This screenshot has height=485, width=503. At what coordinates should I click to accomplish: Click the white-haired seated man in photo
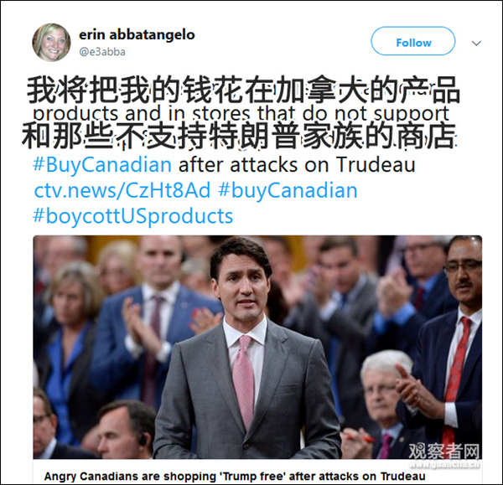(383, 404)
